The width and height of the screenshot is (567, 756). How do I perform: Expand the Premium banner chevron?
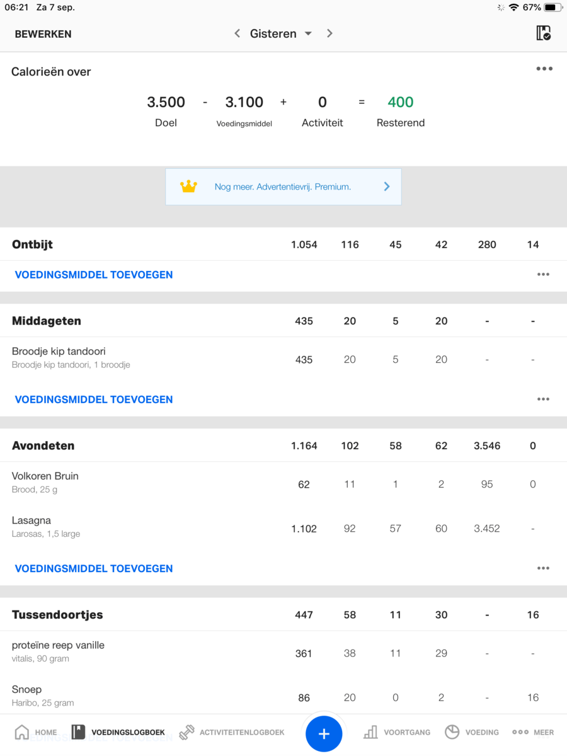click(387, 186)
